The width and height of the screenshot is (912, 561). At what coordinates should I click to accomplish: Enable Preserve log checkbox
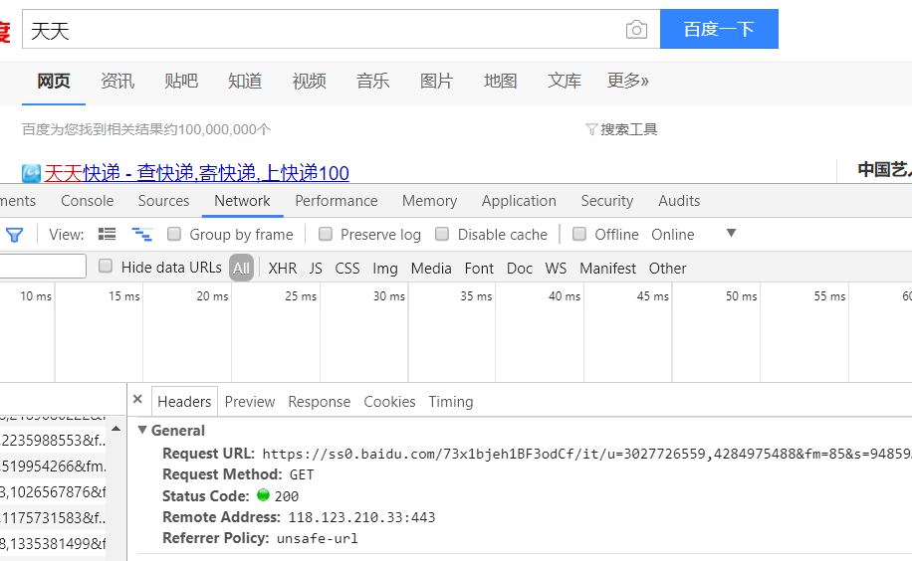326,234
